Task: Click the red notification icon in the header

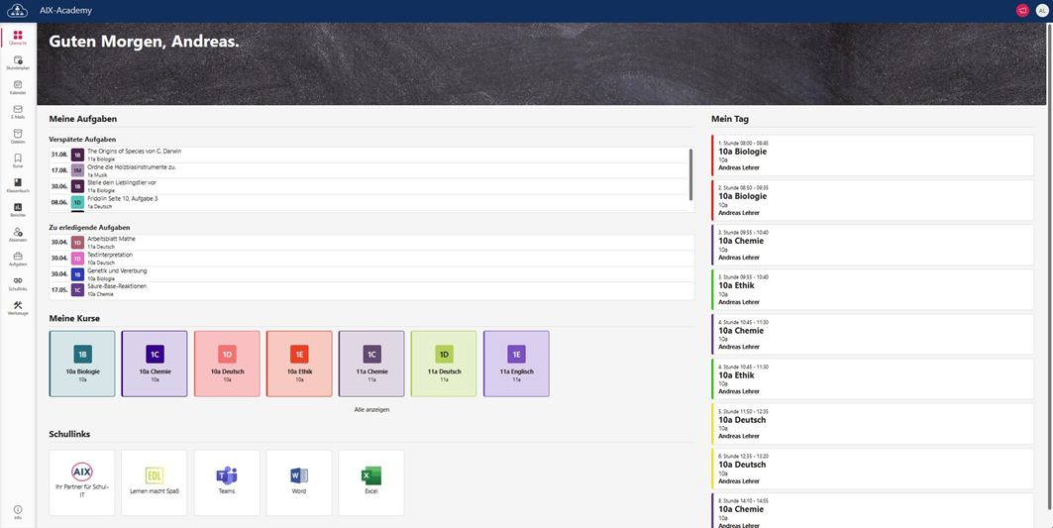Action: pos(1022,10)
